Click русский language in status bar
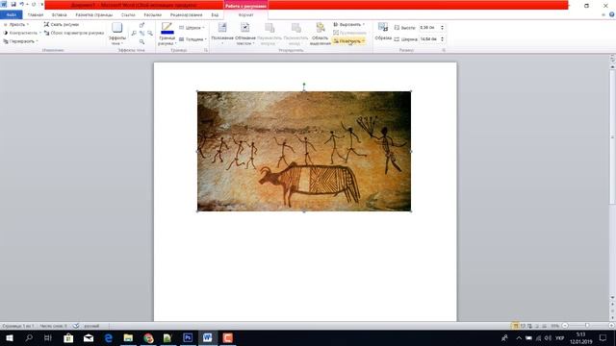Image resolution: width=616 pixels, height=346 pixels. [91, 326]
